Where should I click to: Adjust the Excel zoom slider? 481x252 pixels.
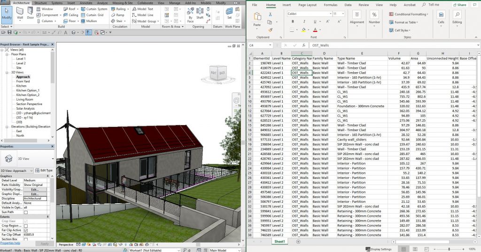click(449, 249)
